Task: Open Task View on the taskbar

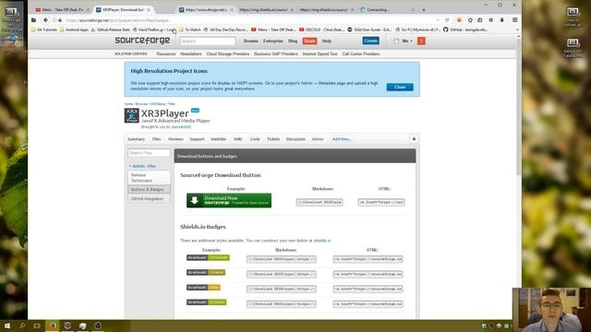Action: (37, 326)
